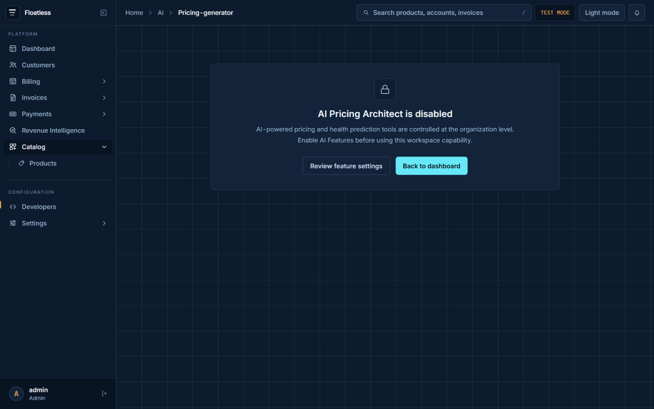Click the AI Pricing Architect is disabled heading

click(x=385, y=114)
